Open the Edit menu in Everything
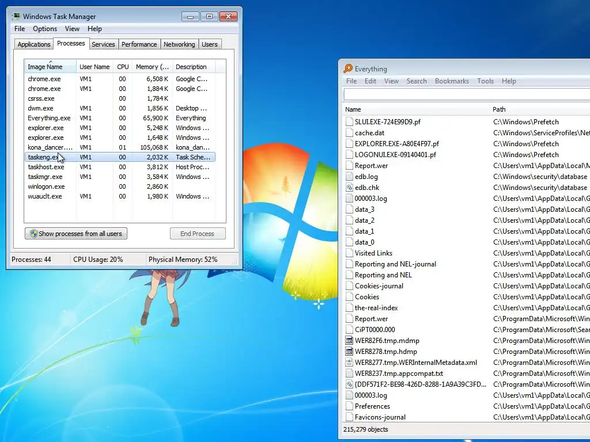590x442 pixels. point(370,81)
